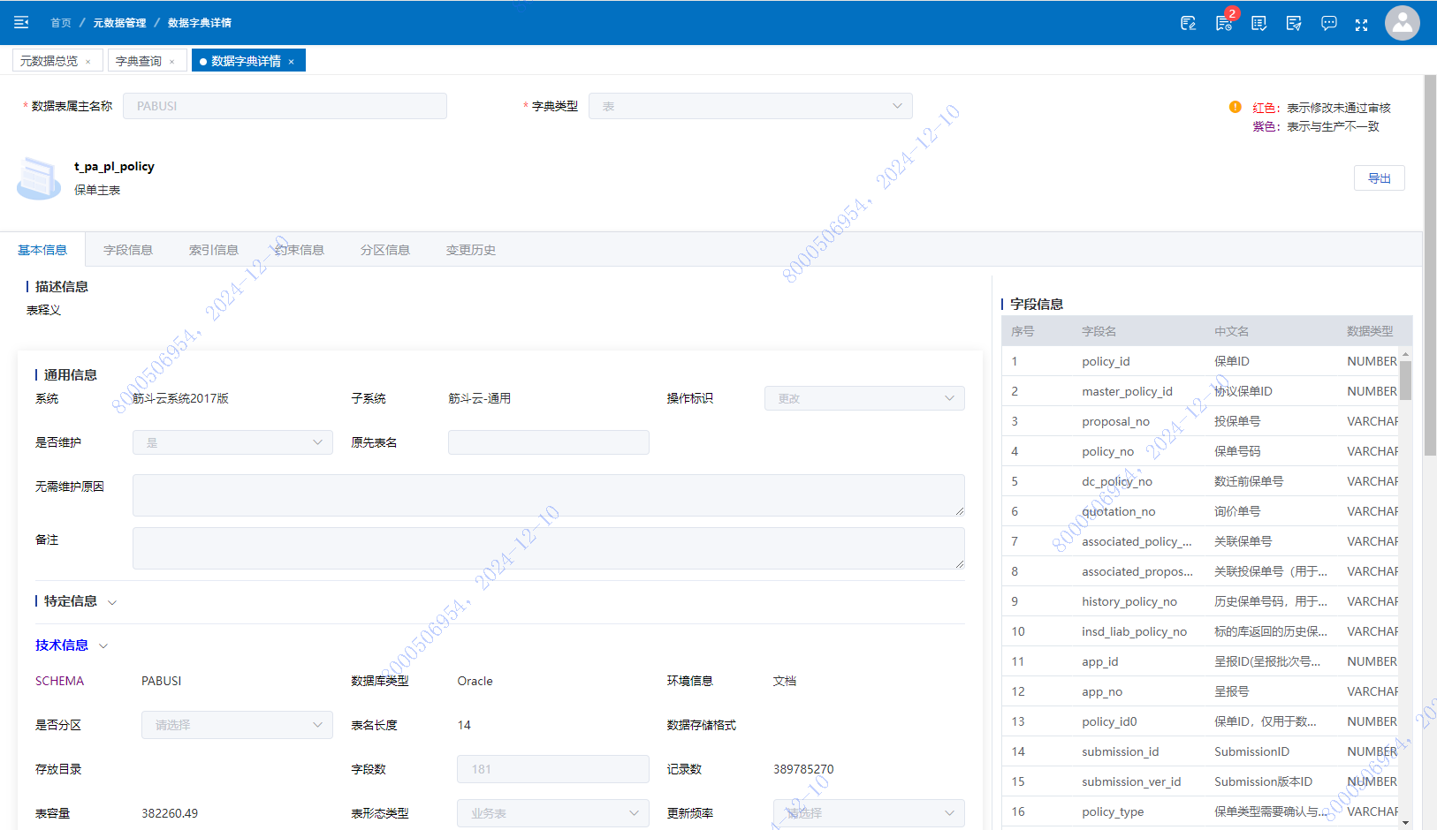Expand the 特定信息 section chevron
The height and width of the screenshot is (830, 1437).
112,602
